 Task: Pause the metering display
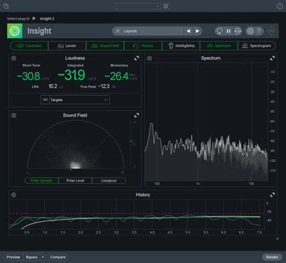click(228, 31)
